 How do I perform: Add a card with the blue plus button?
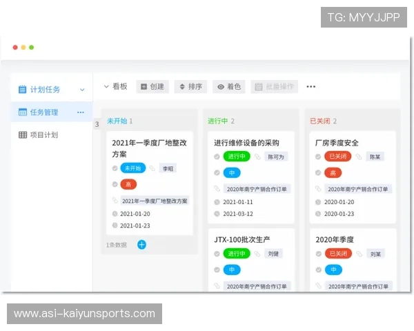(x=141, y=245)
